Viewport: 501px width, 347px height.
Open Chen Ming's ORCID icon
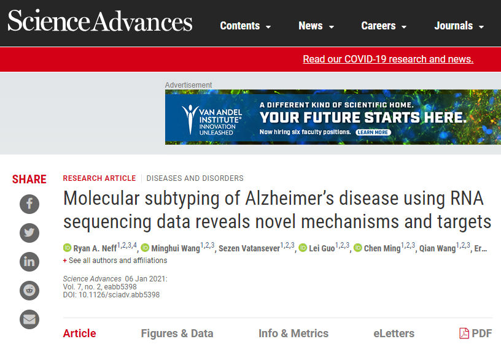point(358,248)
